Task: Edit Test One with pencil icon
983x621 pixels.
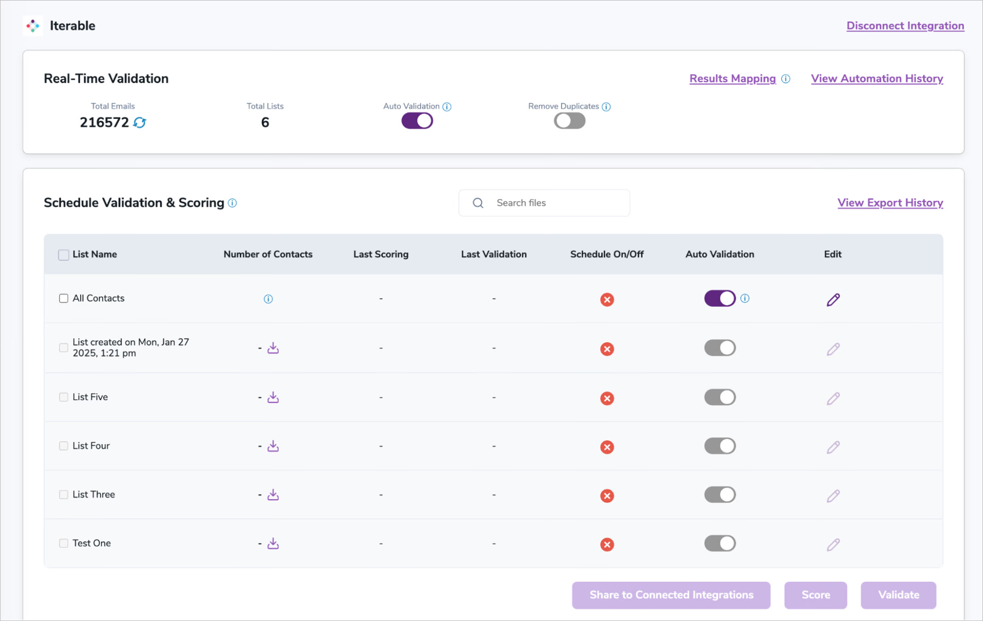Action: point(833,544)
